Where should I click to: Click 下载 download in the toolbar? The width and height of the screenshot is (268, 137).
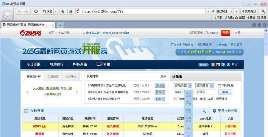tap(218, 18)
